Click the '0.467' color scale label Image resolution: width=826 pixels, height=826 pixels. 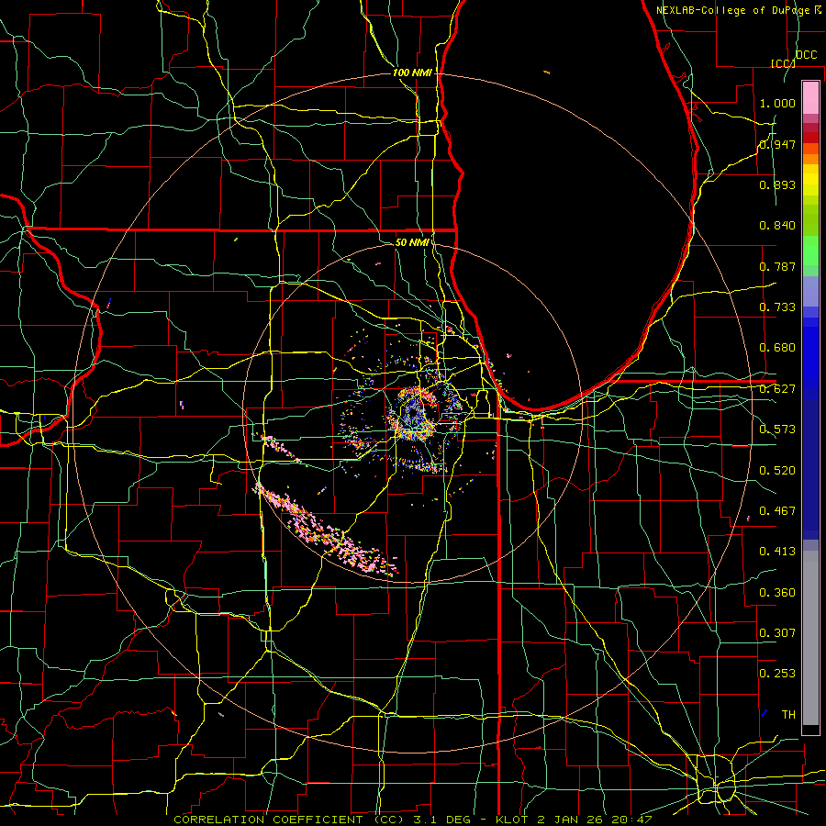click(x=777, y=510)
